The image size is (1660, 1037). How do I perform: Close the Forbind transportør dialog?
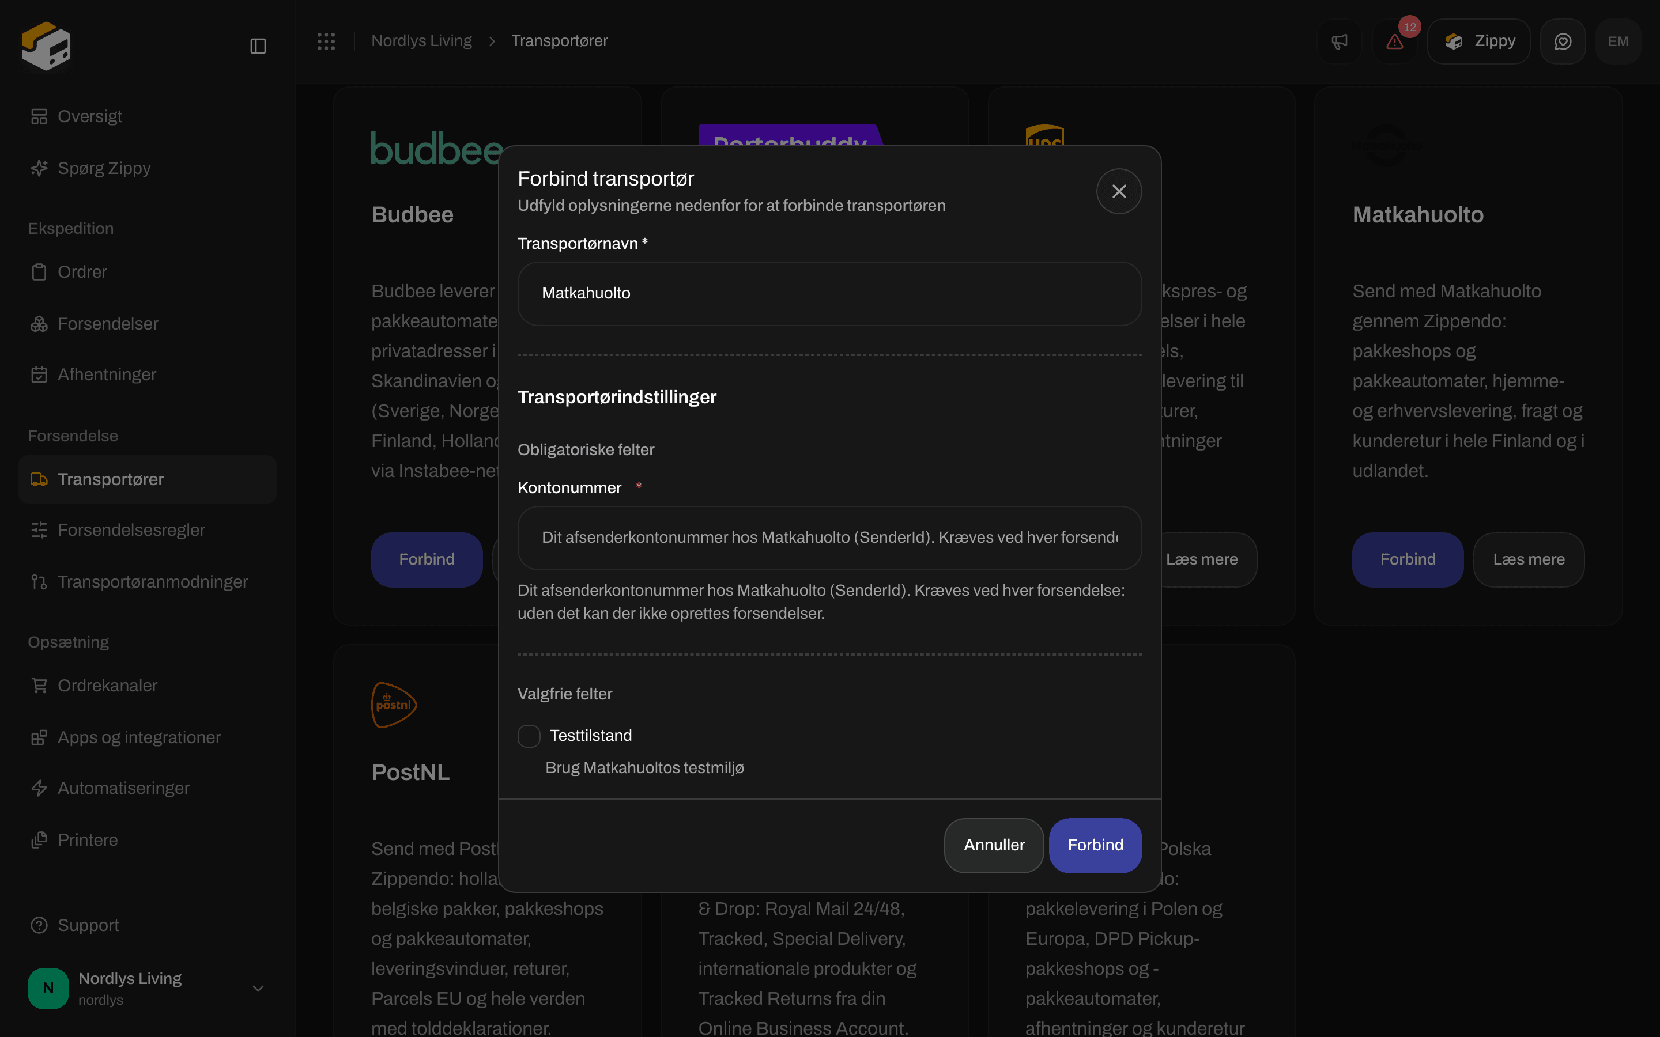coord(1119,191)
